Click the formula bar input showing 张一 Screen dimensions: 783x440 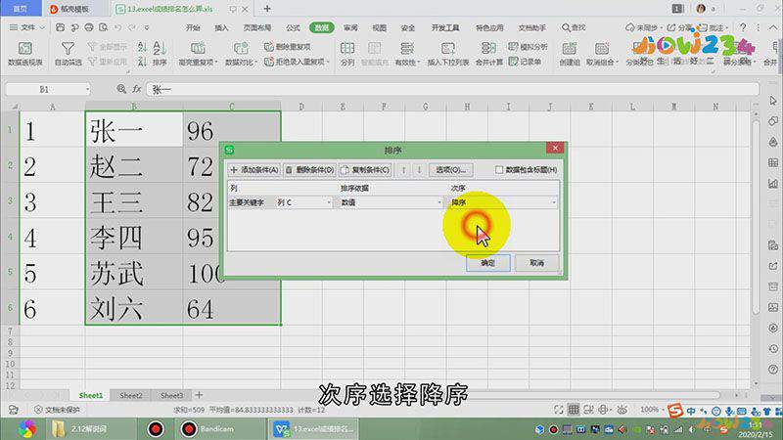coord(452,89)
